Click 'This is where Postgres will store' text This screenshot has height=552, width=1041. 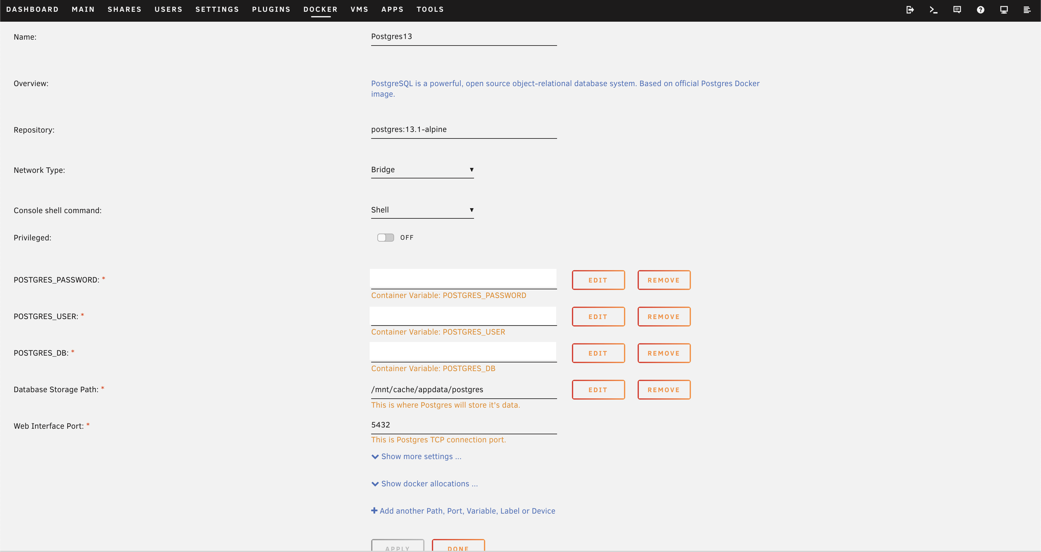[445, 405]
